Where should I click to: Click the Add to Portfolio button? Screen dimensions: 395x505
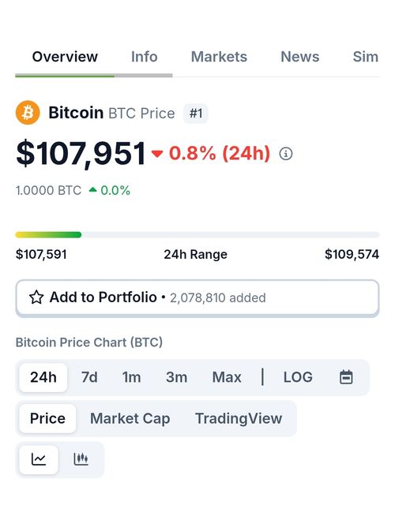point(197,297)
